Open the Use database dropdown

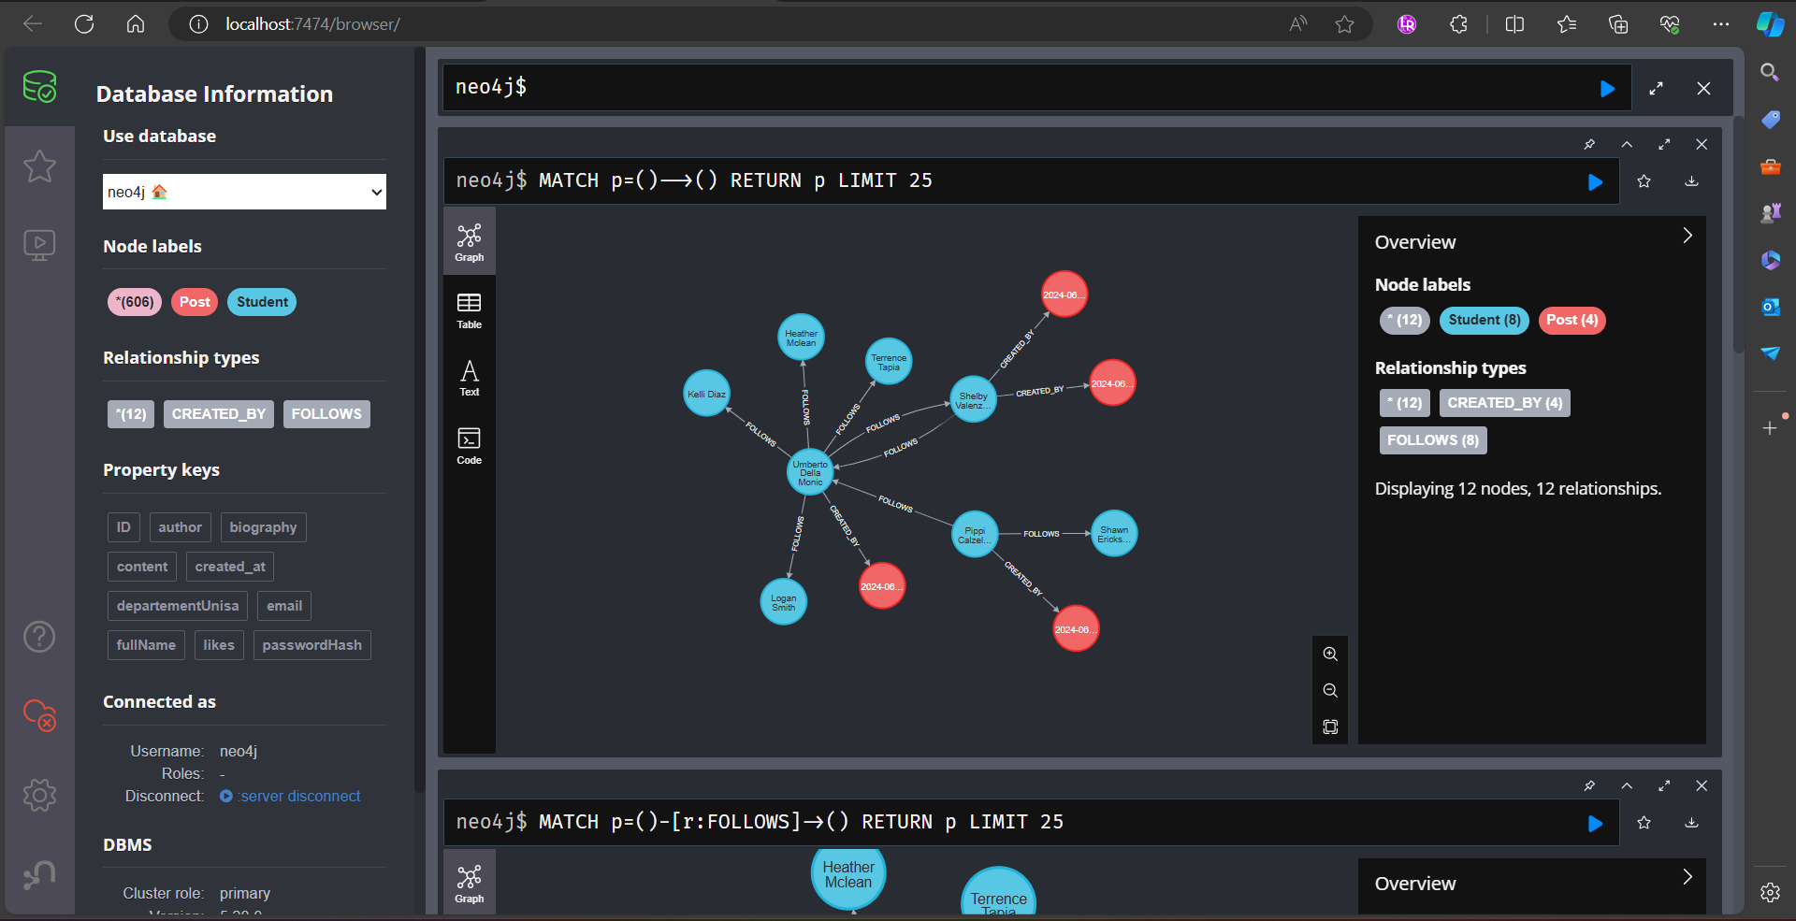244,192
